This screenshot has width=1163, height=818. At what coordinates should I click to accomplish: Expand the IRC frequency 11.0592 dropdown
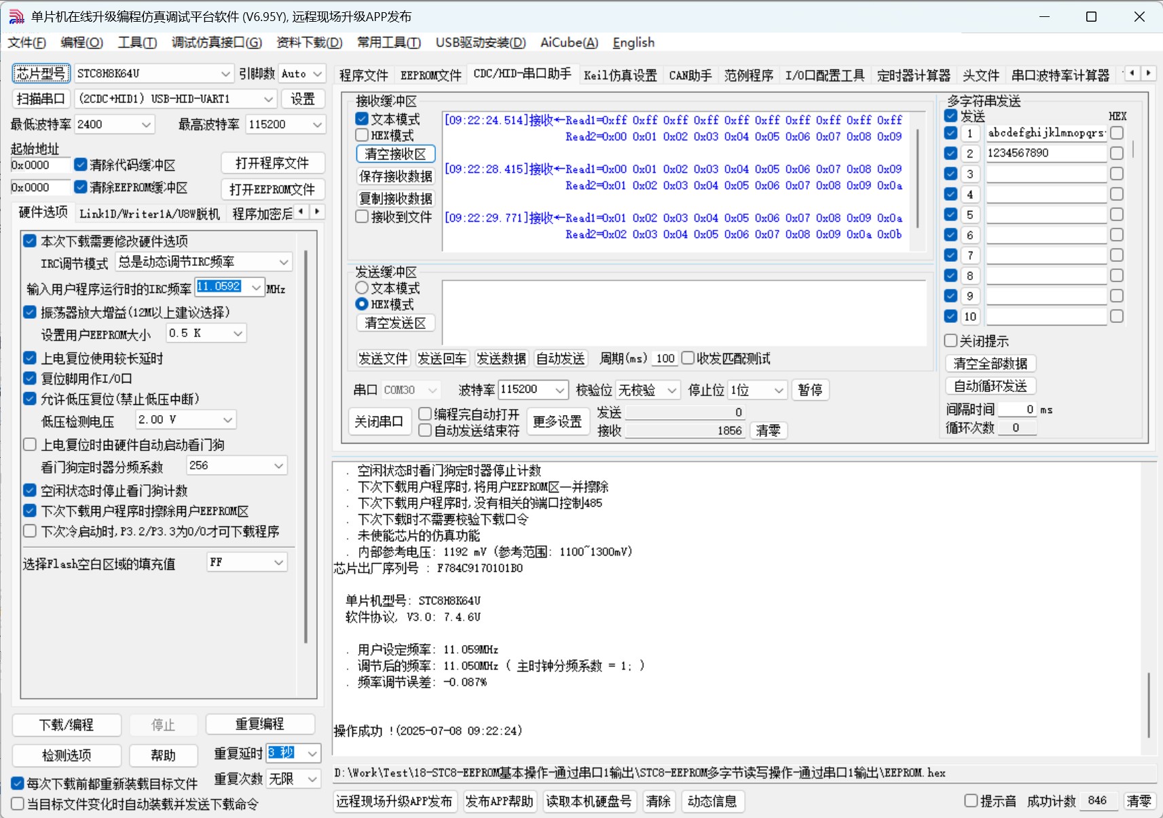tap(256, 288)
